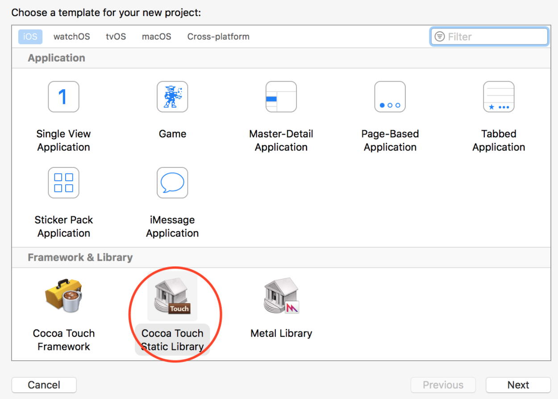The image size is (558, 399).
Task: Pick the Cocoa Touch Framework toolbox icon
Action: (x=63, y=295)
